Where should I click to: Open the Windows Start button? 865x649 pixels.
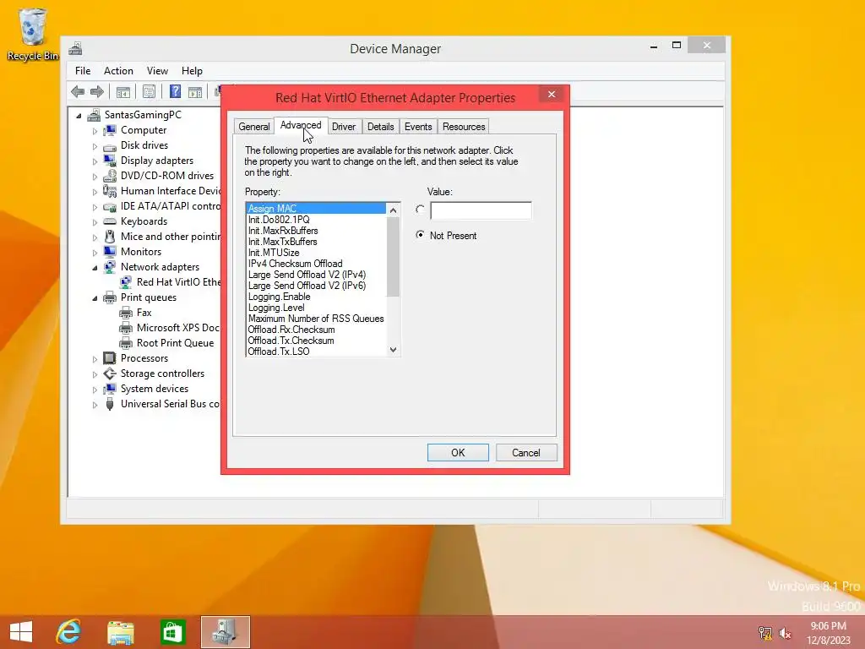21,632
